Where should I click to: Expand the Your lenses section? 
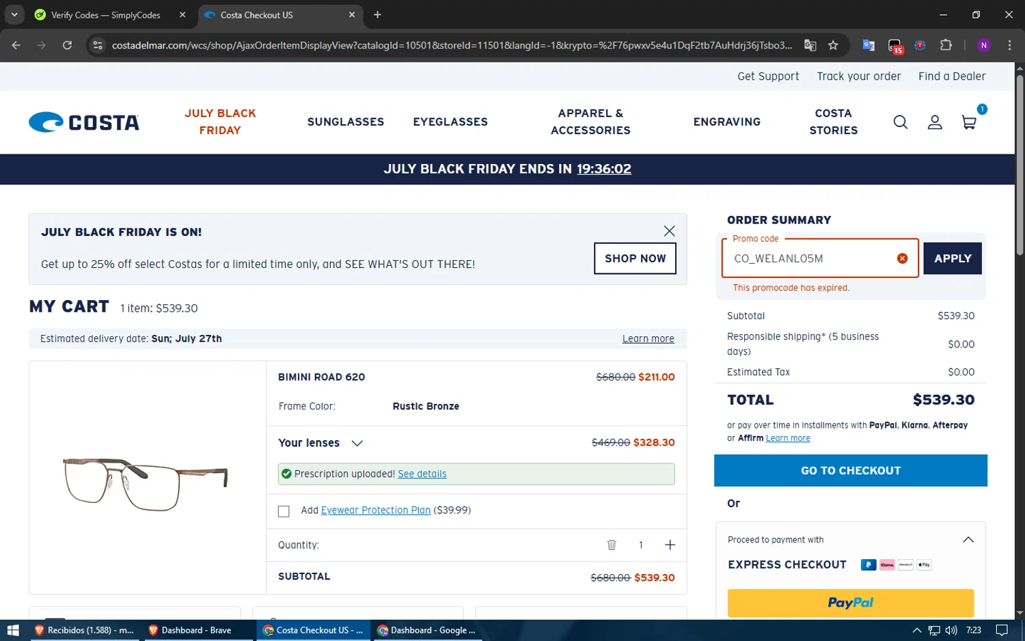357,443
